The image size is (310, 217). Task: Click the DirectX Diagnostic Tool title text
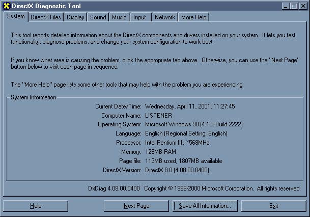[47, 6]
